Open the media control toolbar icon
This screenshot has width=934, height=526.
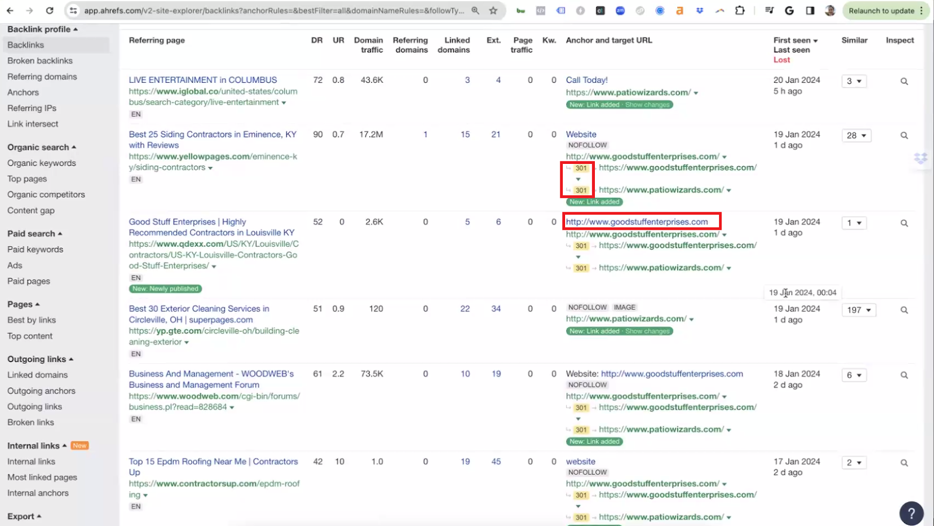(x=769, y=10)
